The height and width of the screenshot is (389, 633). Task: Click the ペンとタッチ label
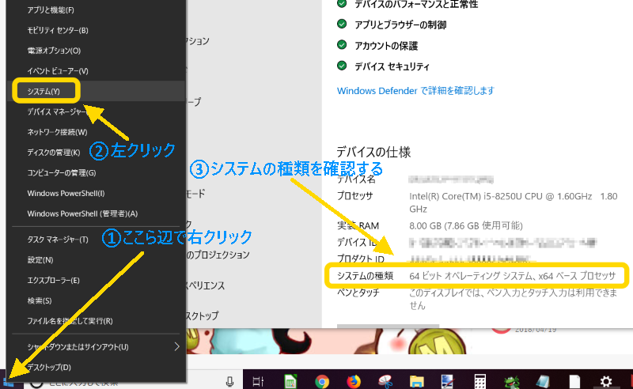358,293
